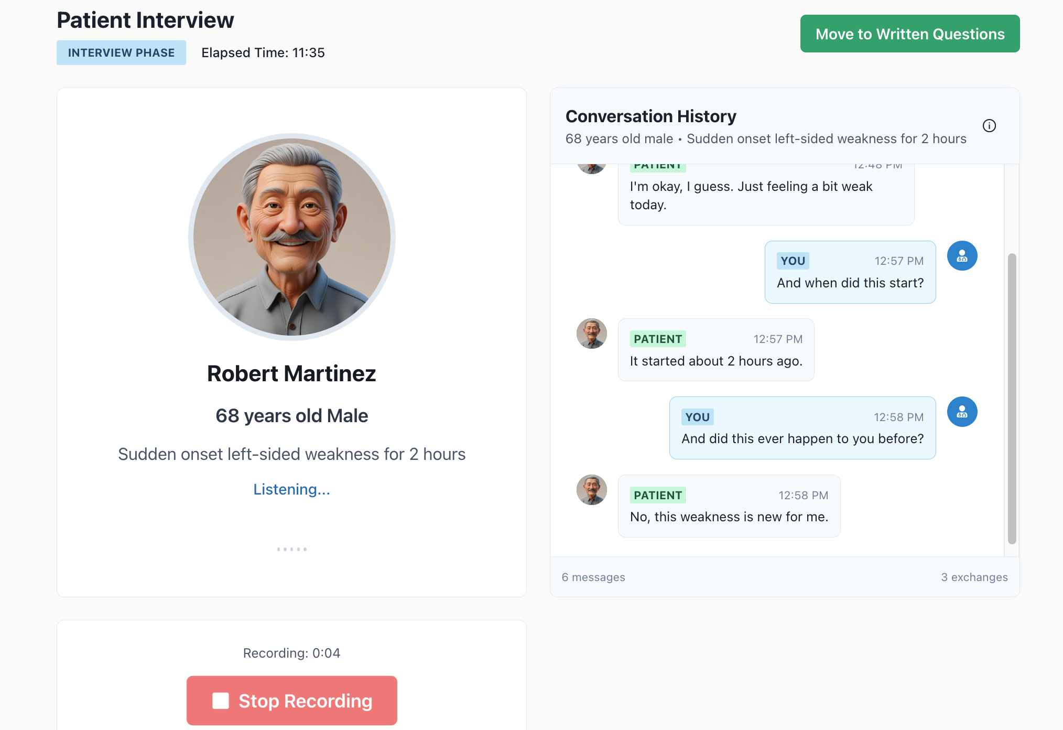Select the "And when did this start?" message
Screen dimensions: 1063x730
point(850,272)
